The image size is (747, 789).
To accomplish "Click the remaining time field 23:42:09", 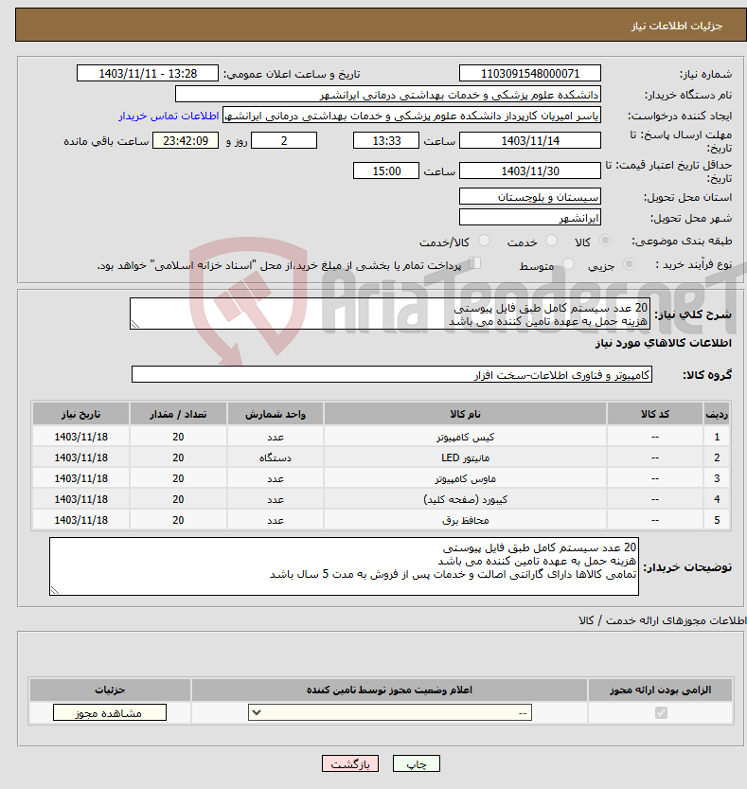I will click(x=186, y=140).
